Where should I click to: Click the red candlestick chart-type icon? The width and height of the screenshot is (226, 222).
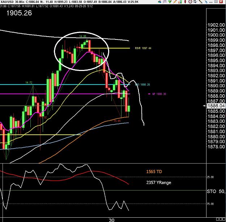point(185,1)
